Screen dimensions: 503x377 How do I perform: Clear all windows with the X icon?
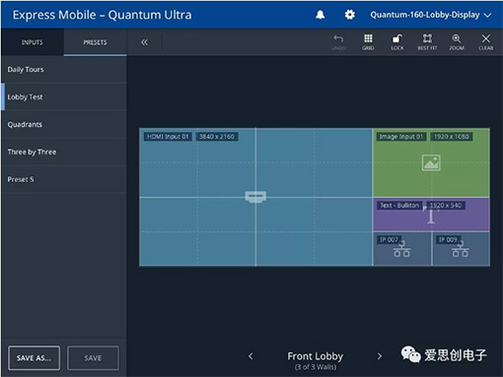[485, 42]
